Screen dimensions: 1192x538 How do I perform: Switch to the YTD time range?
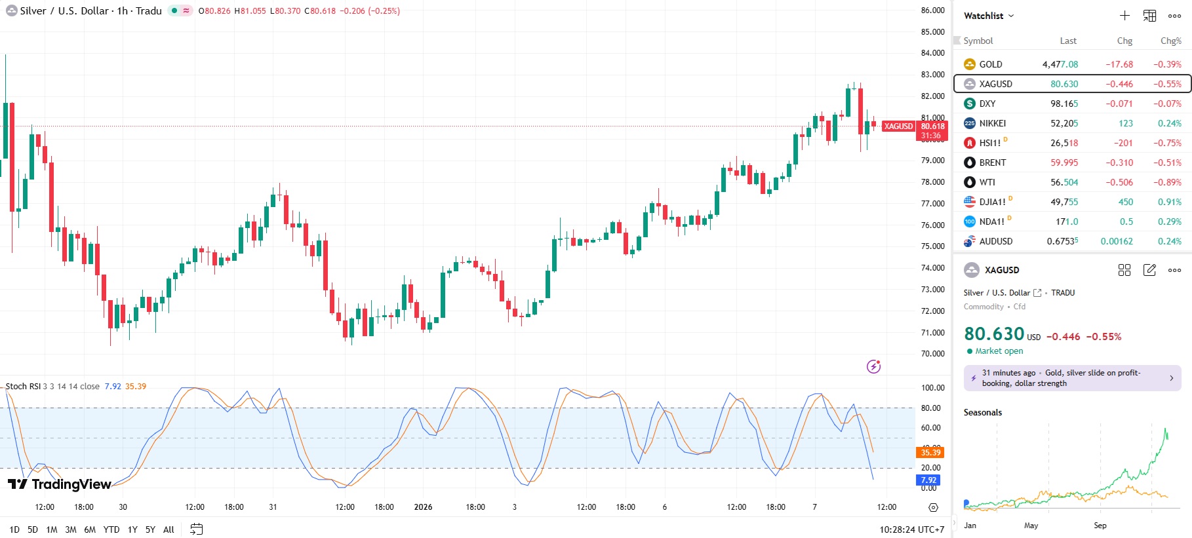tap(111, 529)
